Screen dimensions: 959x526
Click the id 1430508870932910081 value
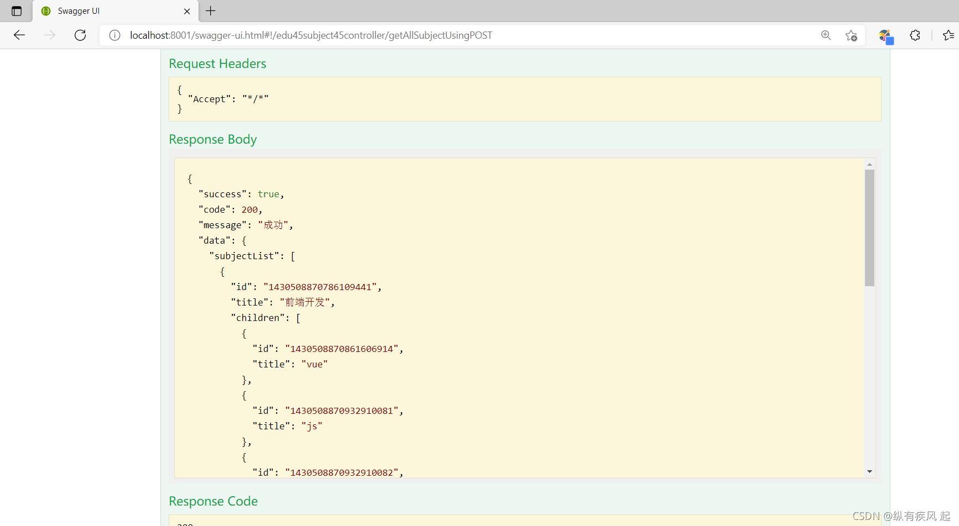pos(341,411)
